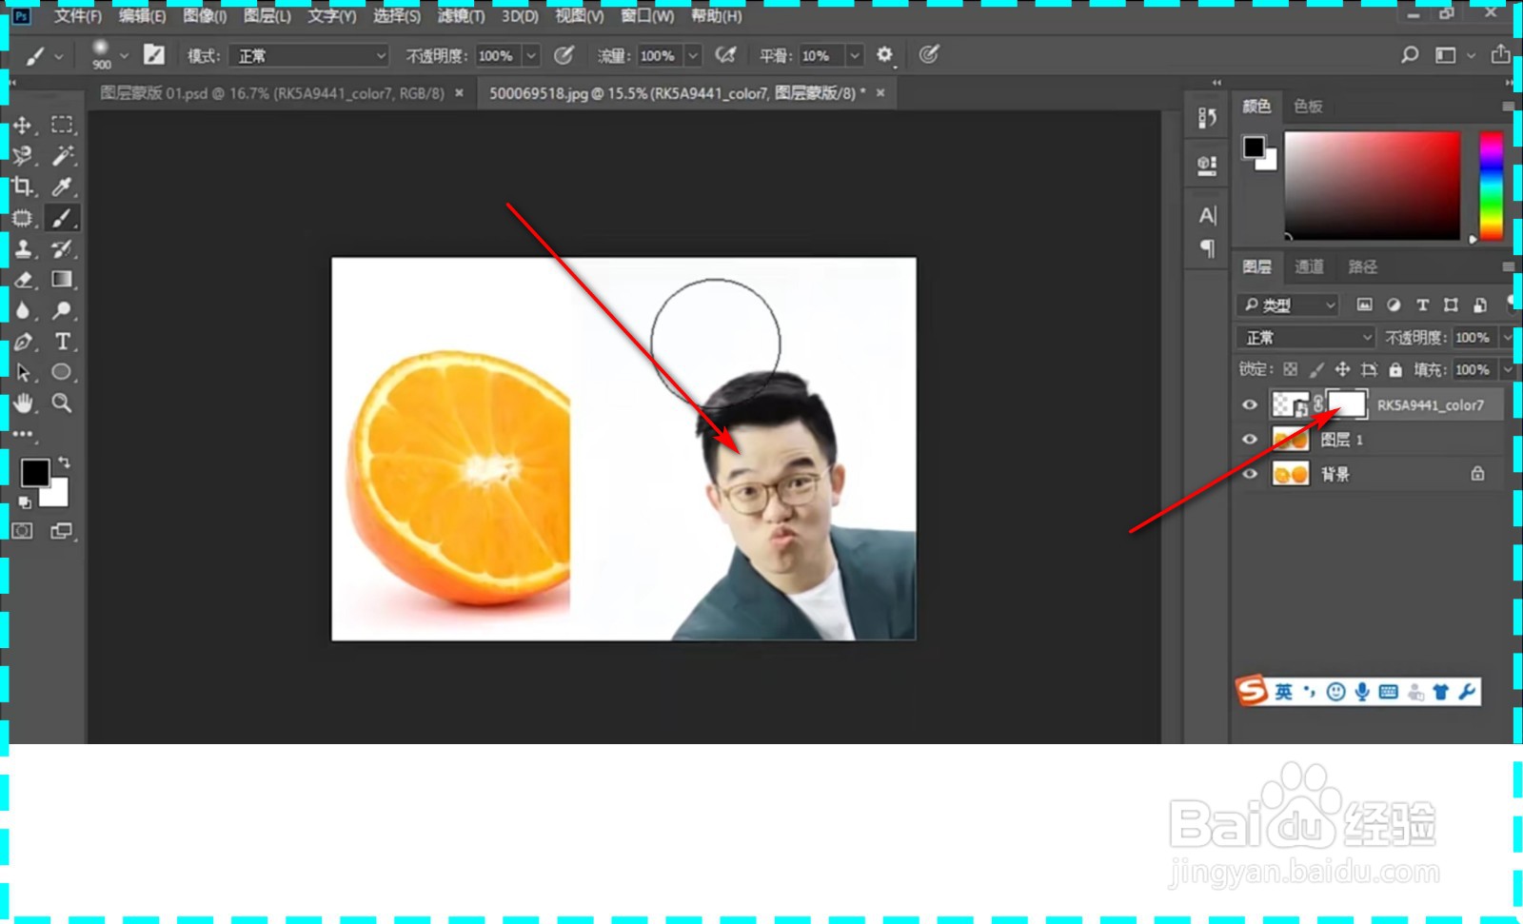Open the layer opacity dropdown arrow
The image size is (1523, 924).
click(x=1507, y=338)
